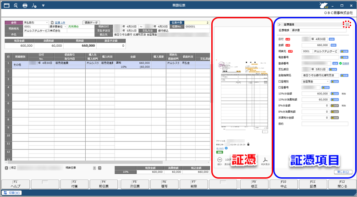Click the green 登録済 check link

pyautogui.click(x=344, y=64)
